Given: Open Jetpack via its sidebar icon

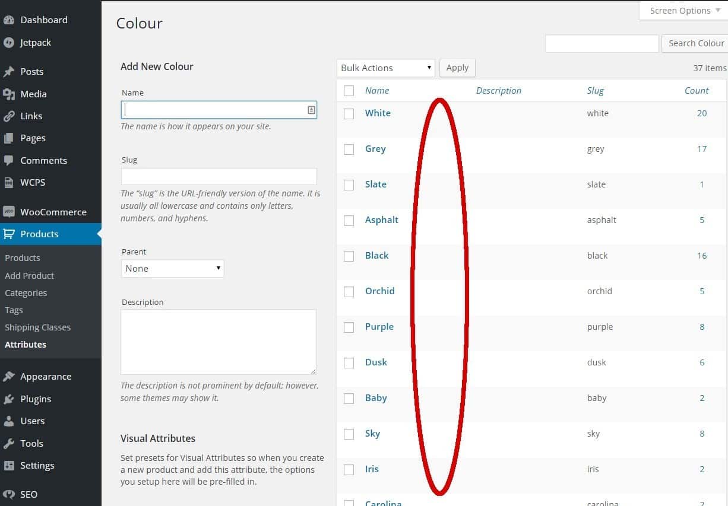Looking at the screenshot, I should pyautogui.click(x=8, y=43).
